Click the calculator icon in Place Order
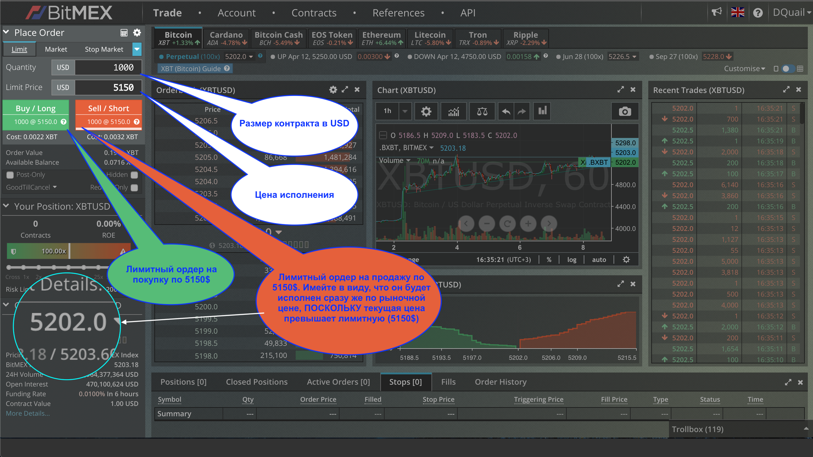 (x=124, y=33)
